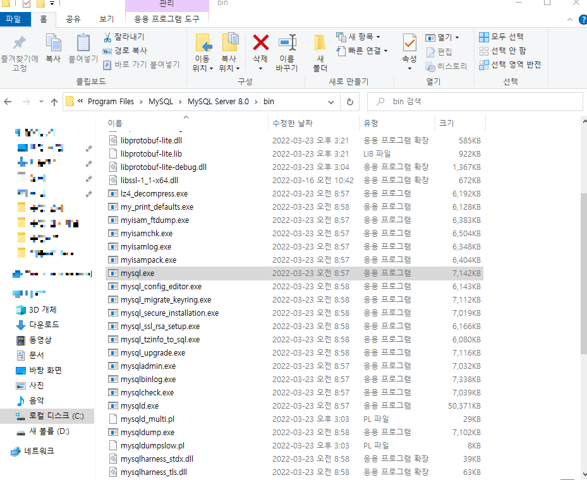The width and height of the screenshot is (587, 480).
Task: Click 'MySQL Server 8.0' breadcrumb segment
Action: point(218,102)
